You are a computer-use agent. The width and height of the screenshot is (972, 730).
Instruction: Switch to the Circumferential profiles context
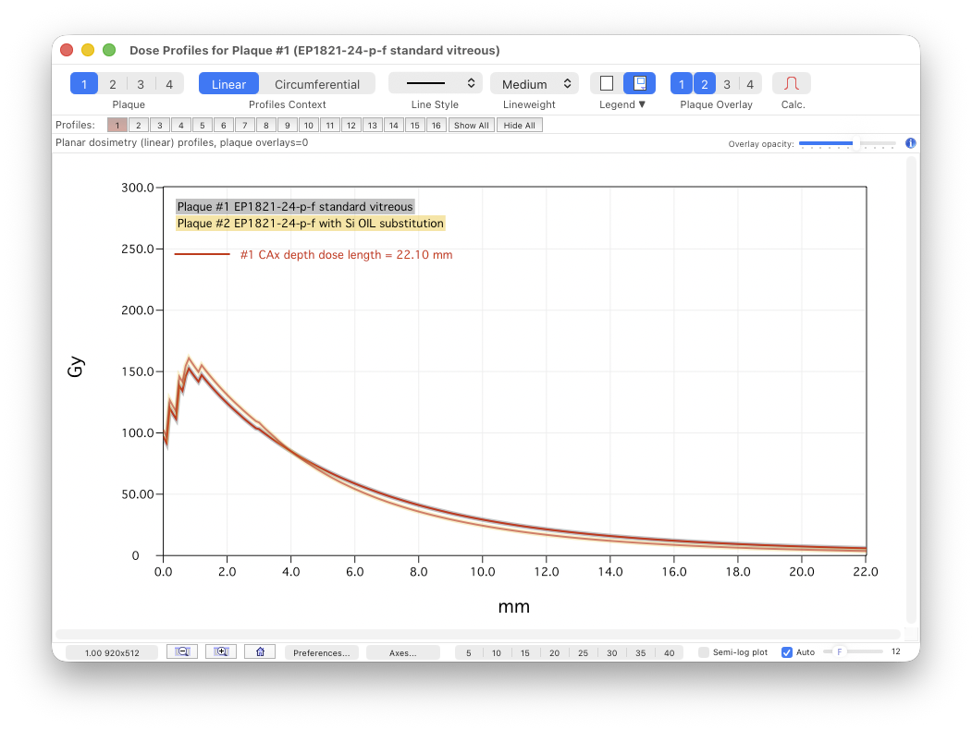pyautogui.click(x=318, y=83)
